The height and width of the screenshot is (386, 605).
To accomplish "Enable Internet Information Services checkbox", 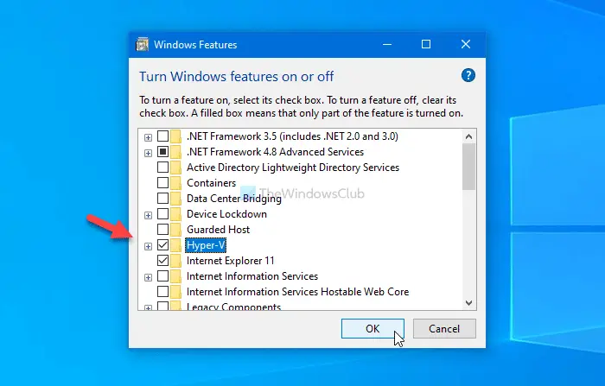I will point(162,276).
